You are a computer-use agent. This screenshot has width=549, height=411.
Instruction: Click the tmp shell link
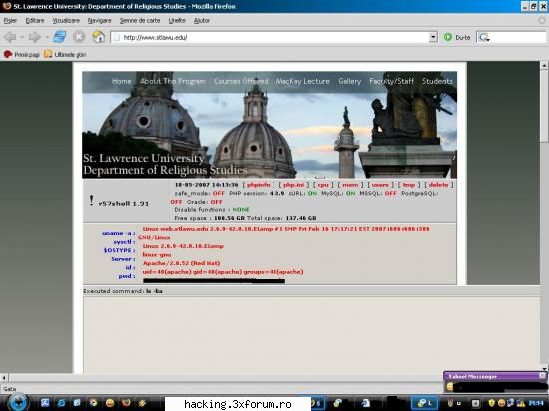[x=409, y=185]
